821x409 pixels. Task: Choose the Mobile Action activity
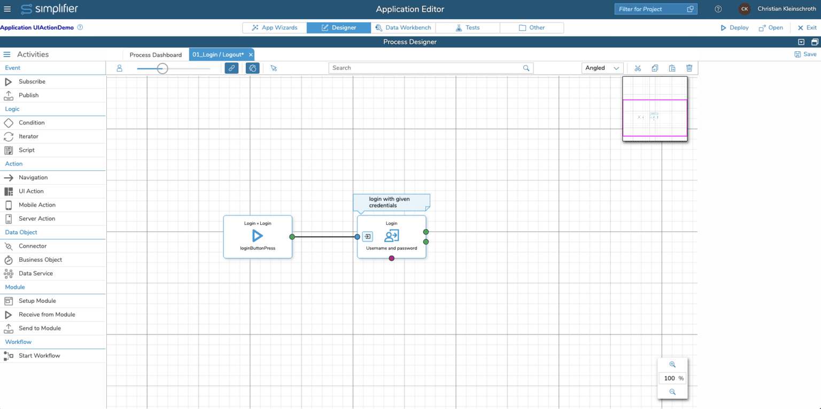tap(53, 205)
